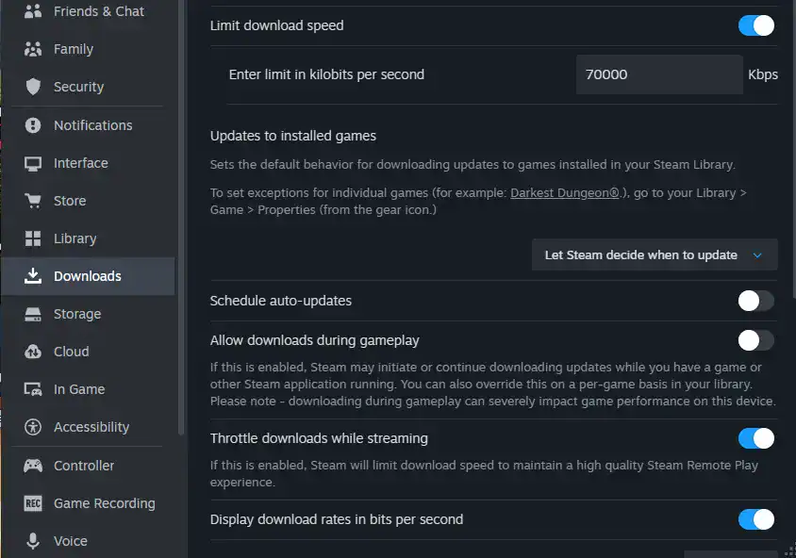Select Accessibility in the settings sidebar
796x558 pixels.
pyautogui.click(x=91, y=427)
